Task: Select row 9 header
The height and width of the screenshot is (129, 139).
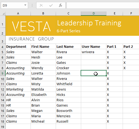Action: pyautogui.click(x=3, y=73)
